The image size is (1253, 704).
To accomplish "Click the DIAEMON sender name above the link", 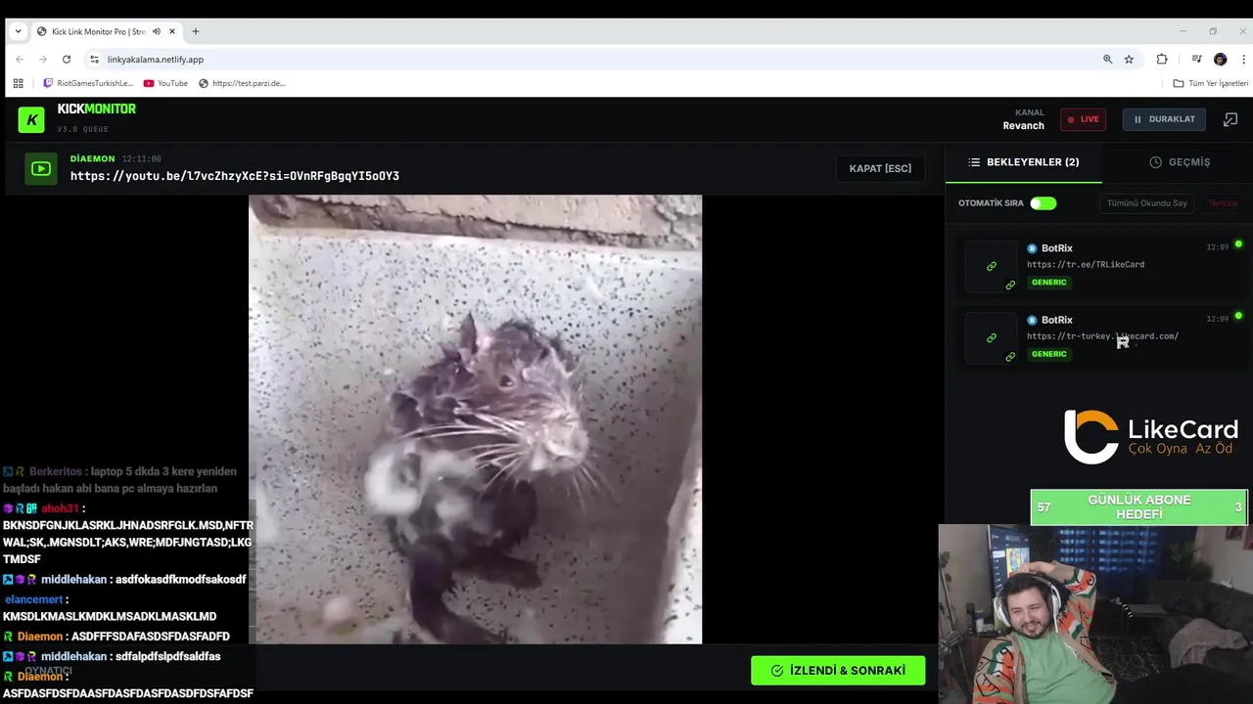I will pos(92,158).
